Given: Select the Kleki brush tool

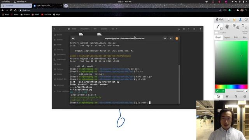Looking at the screenshot, I should pyautogui.click(x=218, y=26).
